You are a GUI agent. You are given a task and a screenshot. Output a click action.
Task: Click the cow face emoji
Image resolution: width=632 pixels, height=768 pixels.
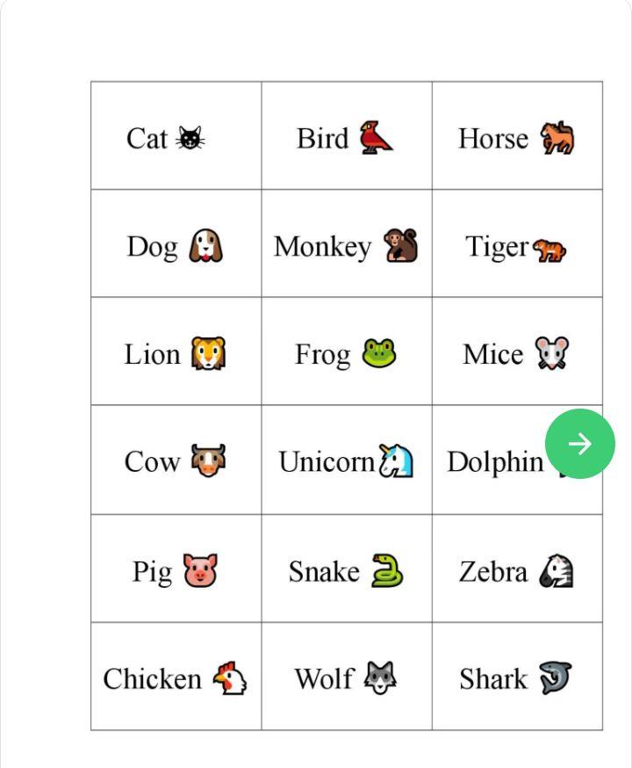208,461
